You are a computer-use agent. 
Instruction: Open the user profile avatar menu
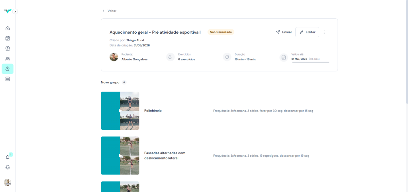(x=8, y=182)
